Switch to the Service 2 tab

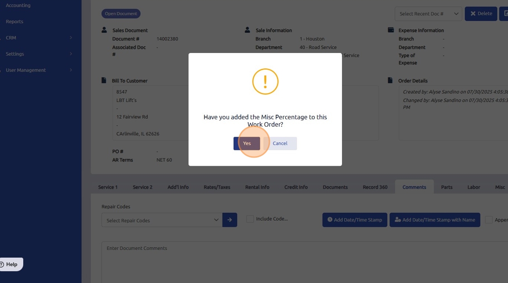142,187
